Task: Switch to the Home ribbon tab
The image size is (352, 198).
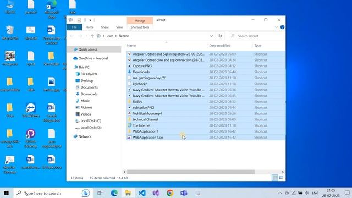Action: point(90,27)
